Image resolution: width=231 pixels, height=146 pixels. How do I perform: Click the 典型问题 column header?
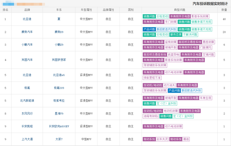click(180, 10)
